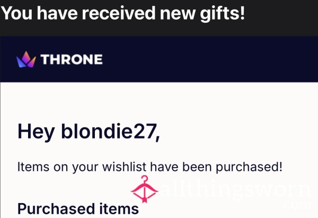The height and width of the screenshot is (218, 318).
Task: Click the word 'wishlist' in the message
Action: pos(124,167)
